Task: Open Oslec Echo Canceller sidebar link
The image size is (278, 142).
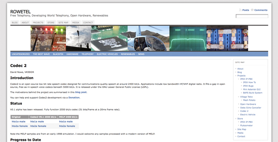Action: pyautogui.click(x=251, y=108)
